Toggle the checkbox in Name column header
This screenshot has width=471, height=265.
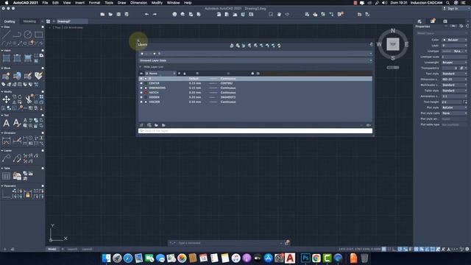(x=146, y=74)
